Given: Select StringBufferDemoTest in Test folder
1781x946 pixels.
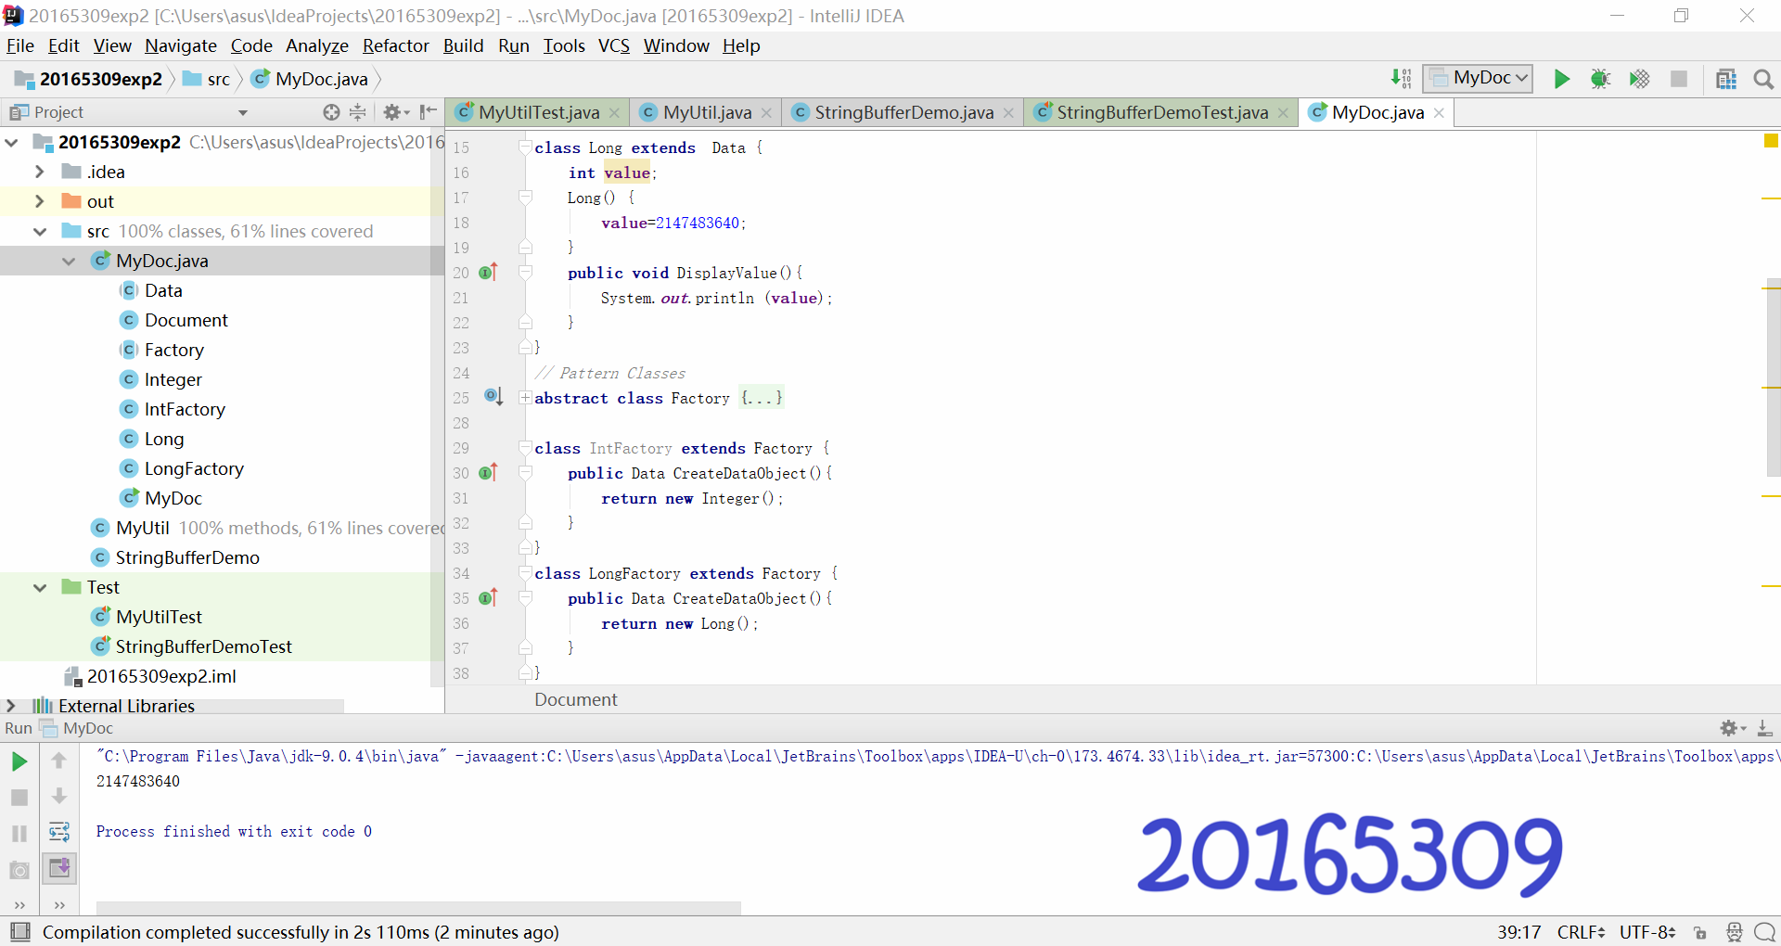Looking at the screenshot, I should tap(203, 646).
